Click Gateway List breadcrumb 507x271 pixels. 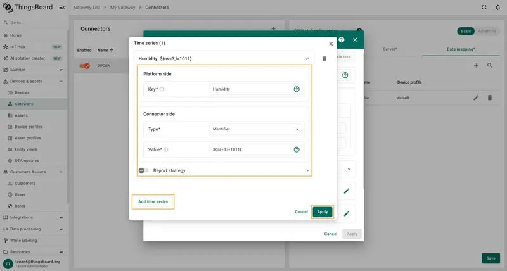87,8
